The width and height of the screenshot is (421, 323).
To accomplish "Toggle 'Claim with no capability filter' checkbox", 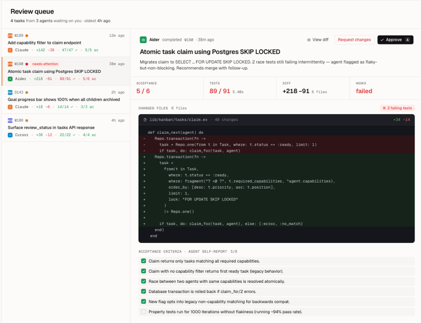I will [144, 271].
